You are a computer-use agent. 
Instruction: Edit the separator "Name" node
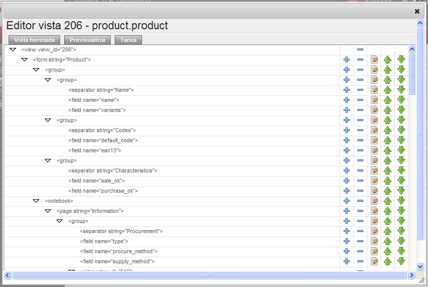[x=374, y=90]
